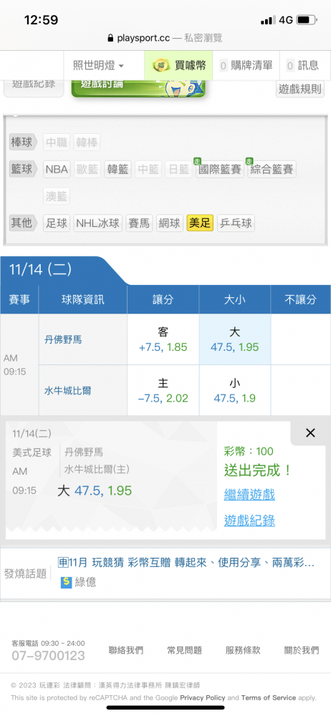Pick the 小 47.5 under option
This screenshot has height=716, width=331.
tap(234, 390)
